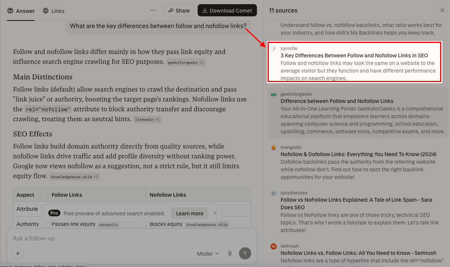The image size is (450, 267).
Task: Submit the query with the arrow icon
Action: click(x=245, y=253)
